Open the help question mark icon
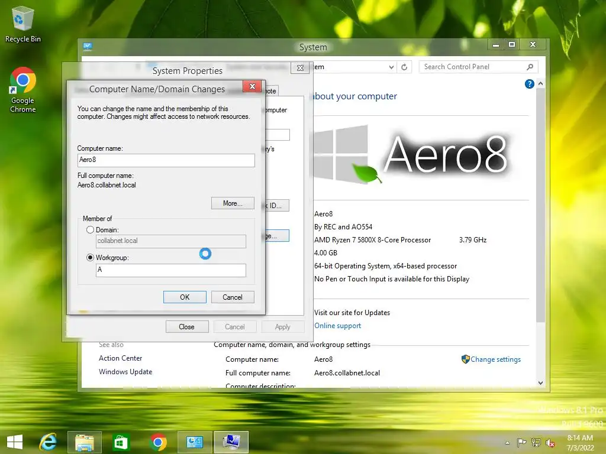The width and height of the screenshot is (606, 454). click(530, 84)
